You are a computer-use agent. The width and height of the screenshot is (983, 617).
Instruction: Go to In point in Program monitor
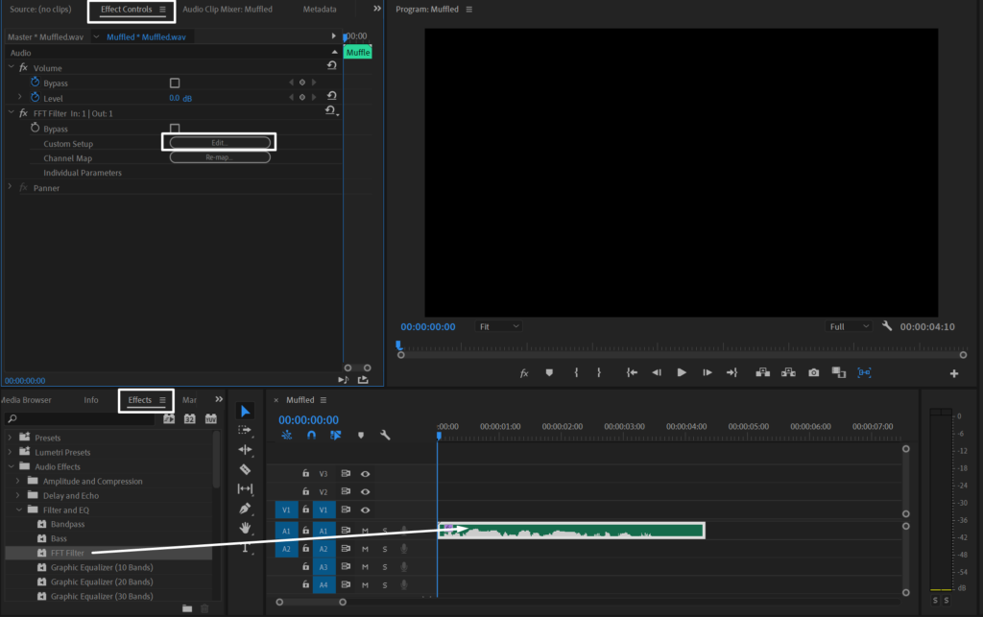[632, 372]
